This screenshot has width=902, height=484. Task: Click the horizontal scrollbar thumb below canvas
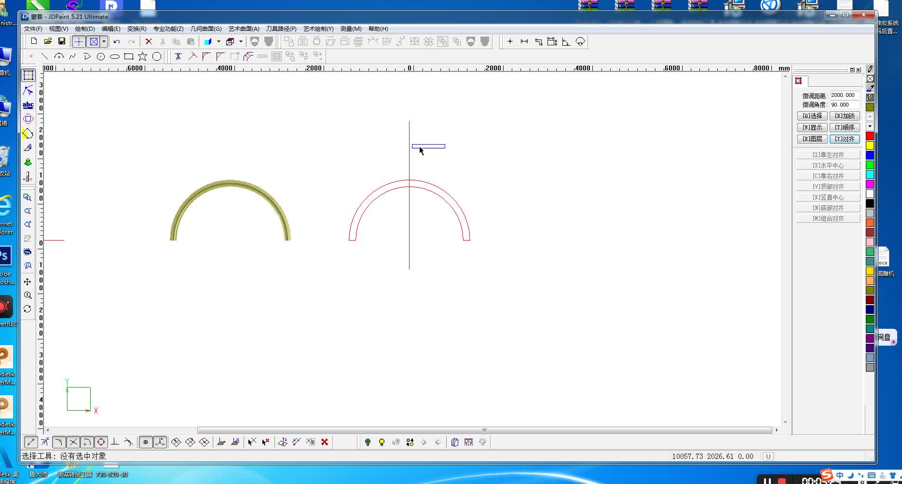click(x=484, y=430)
